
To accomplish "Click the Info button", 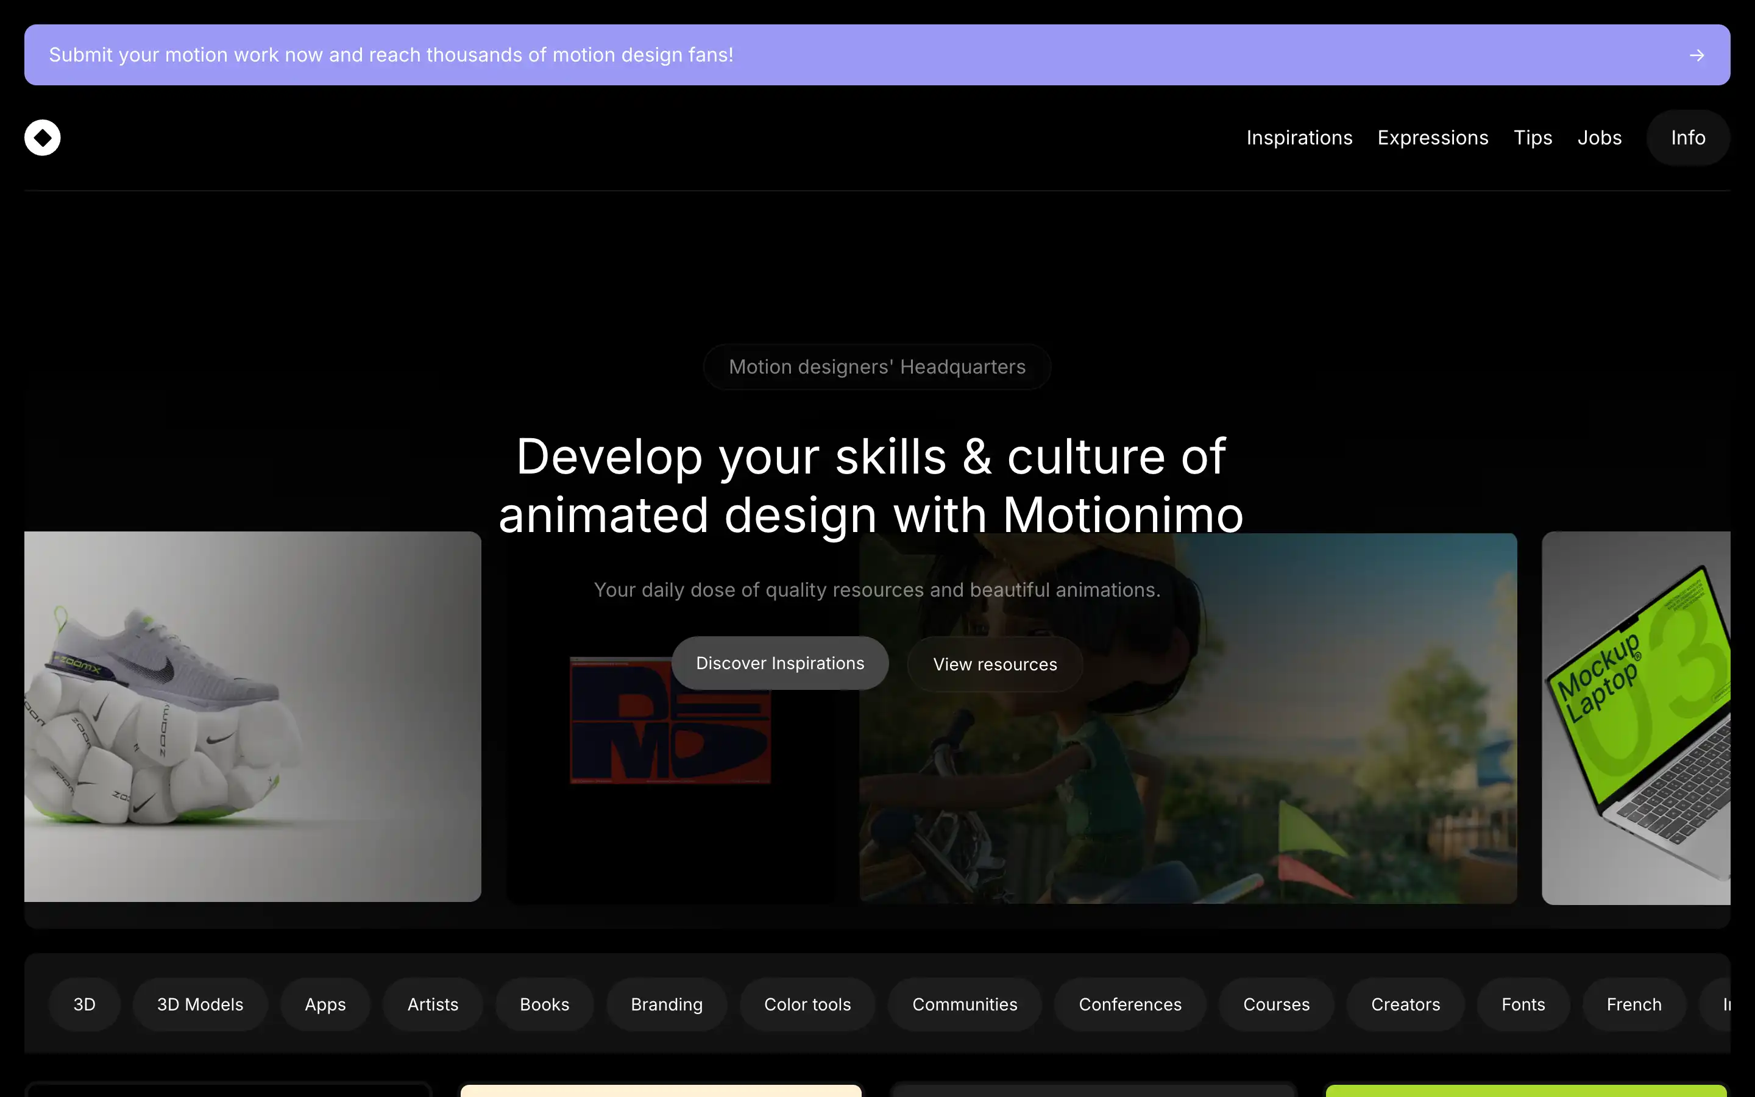I will tap(1687, 137).
